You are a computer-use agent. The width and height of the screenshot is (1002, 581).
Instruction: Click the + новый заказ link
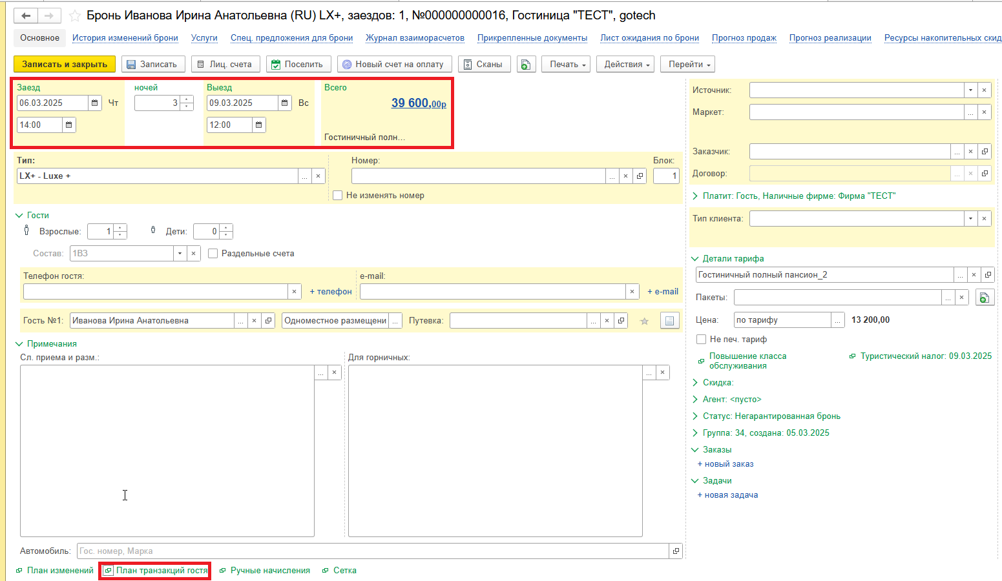click(x=725, y=464)
